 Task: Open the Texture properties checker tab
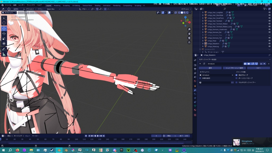[x=195, y=115]
